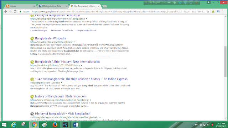This screenshot has height=128, width=228.
Task: Open history of Bangladesh Britannica.com result
Action: (x=61, y=96)
